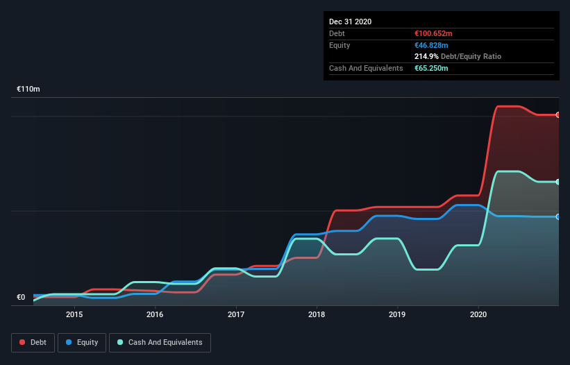Click the Dec 31 2020 tooltip date
Image resolution: width=570 pixels, height=365 pixels.
click(x=350, y=22)
